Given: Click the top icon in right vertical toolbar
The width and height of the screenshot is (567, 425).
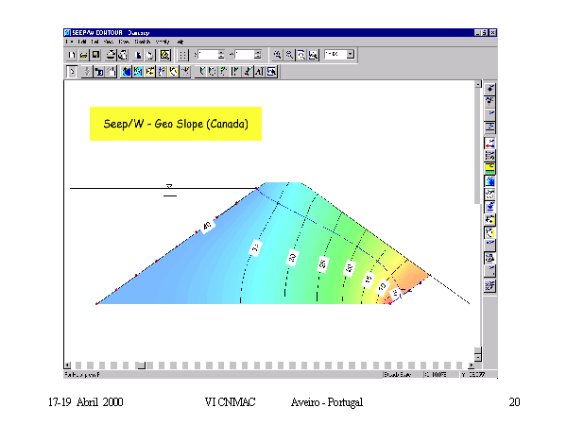Looking at the screenshot, I should [490, 88].
